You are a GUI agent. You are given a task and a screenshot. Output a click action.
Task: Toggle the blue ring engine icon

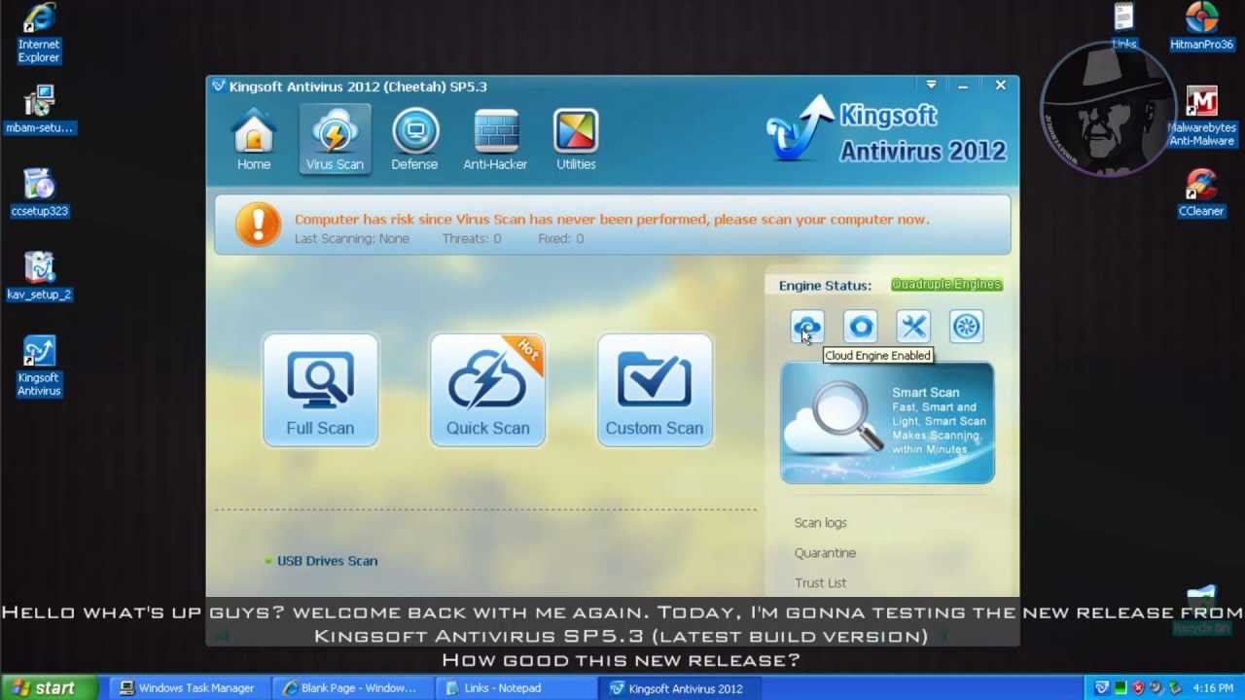pyautogui.click(x=861, y=327)
